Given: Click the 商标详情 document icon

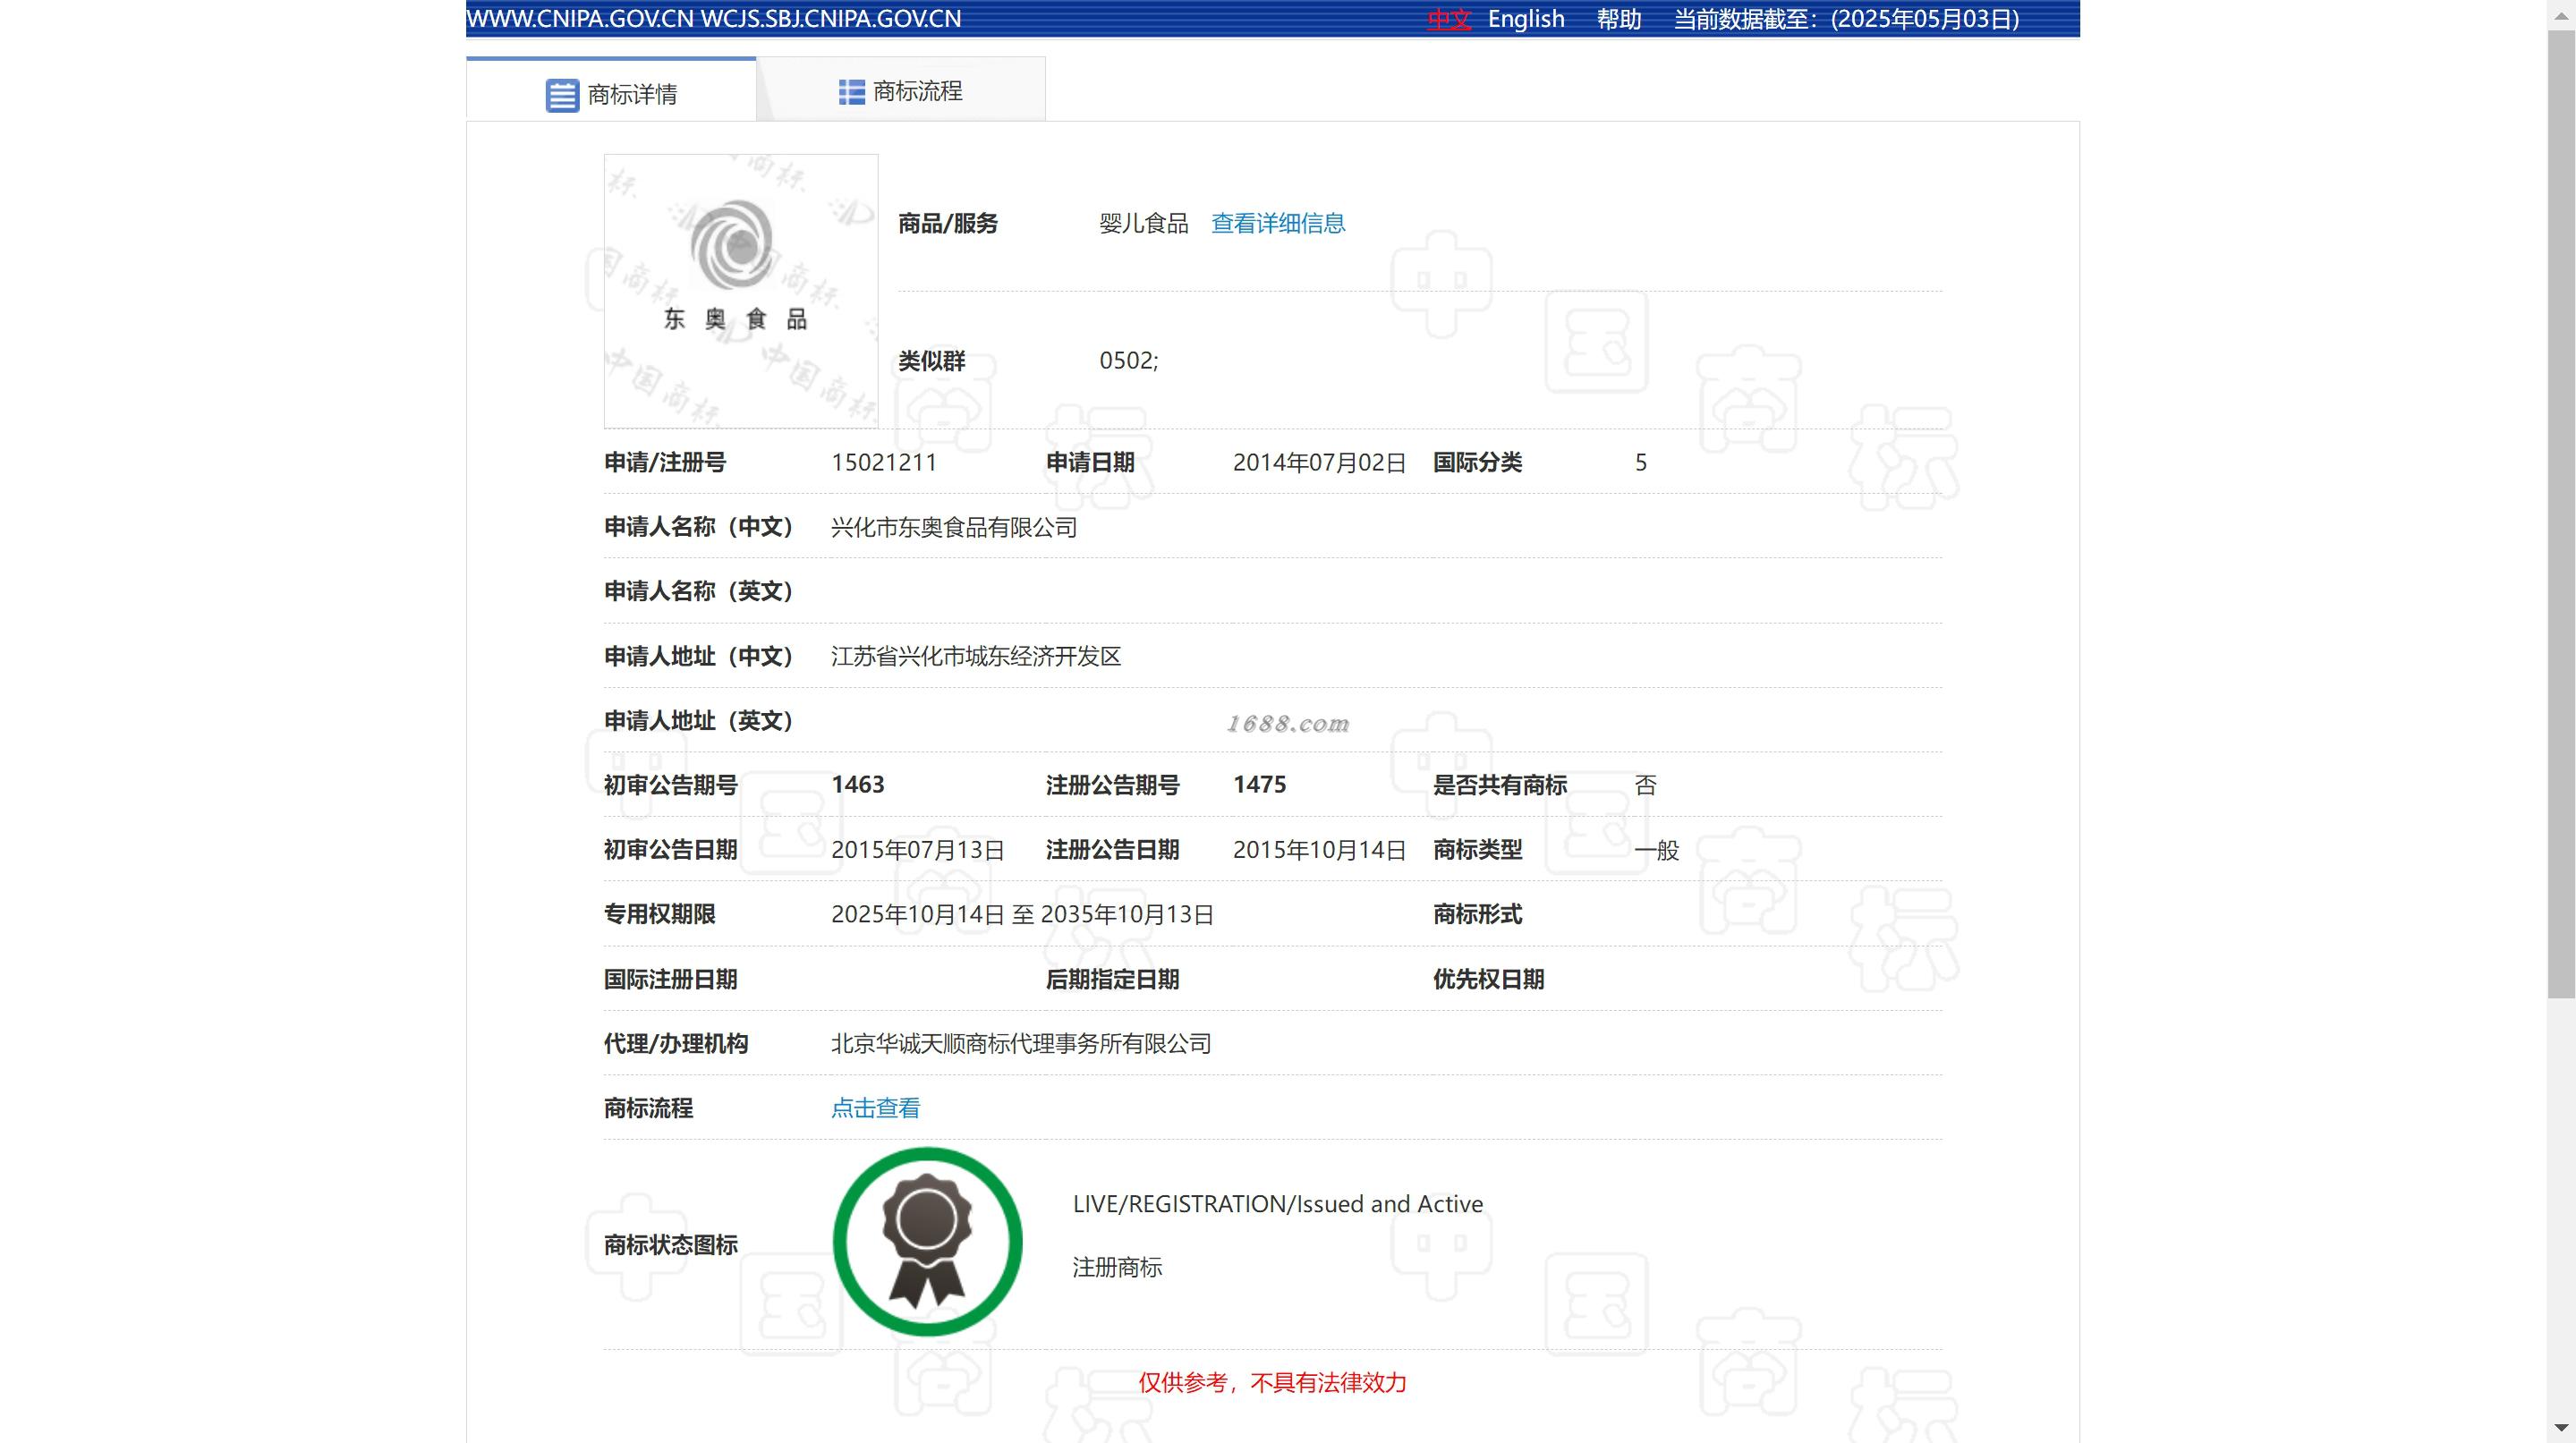Looking at the screenshot, I should [x=562, y=95].
